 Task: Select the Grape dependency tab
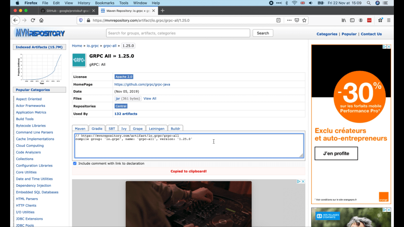click(138, 128)
